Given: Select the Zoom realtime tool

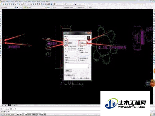Looking at the screenshot, I should [x=34, y=4].
